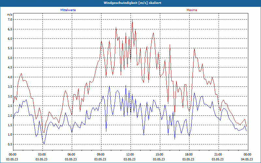
Task: Click the '03.05.23' date under 18:00
Action: (x=188, y=159)
